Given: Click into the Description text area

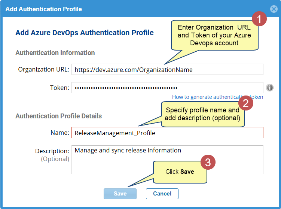Looking at the screenshot, I should [167, 160].
